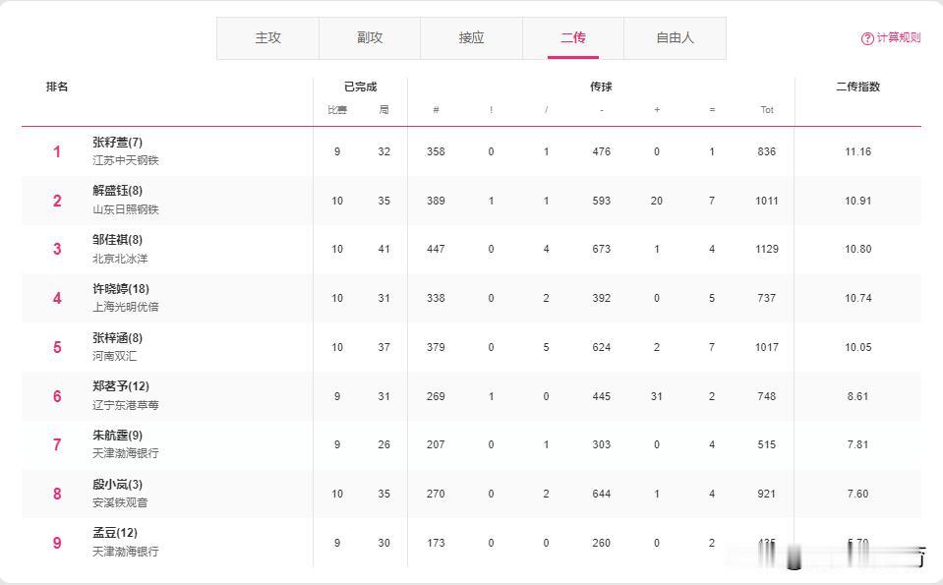Select player 许晓婷(18)
Viewport: 943px width, 585px height.
[x=121, y=289]
